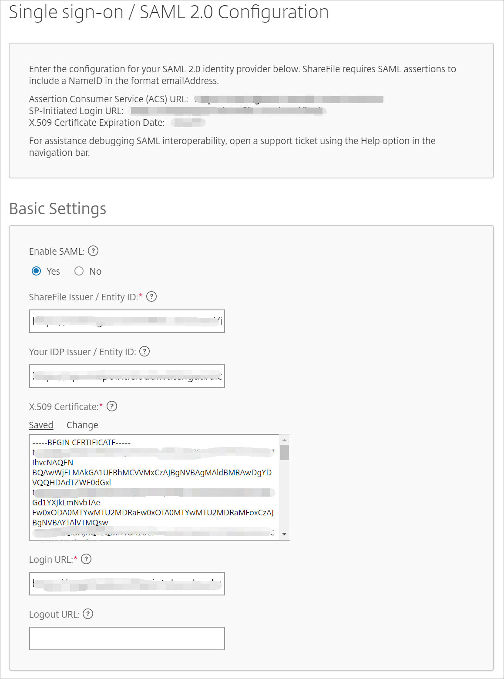This screenshot has height=679, width=504.
Task: Switch to the Saved certificate tab
Action: pos(41,425)
